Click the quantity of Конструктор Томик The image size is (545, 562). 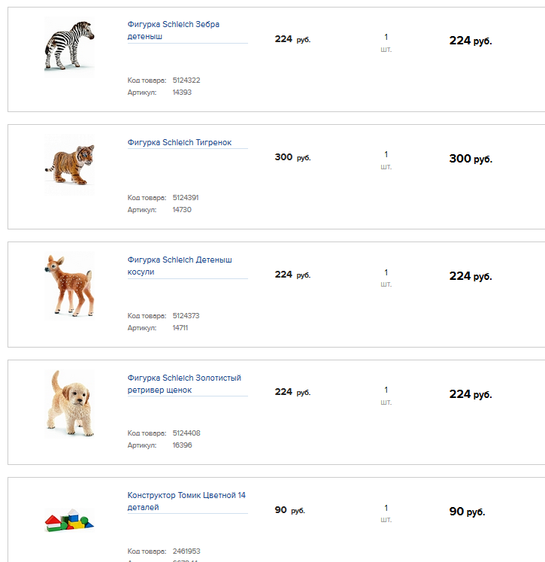point(386,508)
